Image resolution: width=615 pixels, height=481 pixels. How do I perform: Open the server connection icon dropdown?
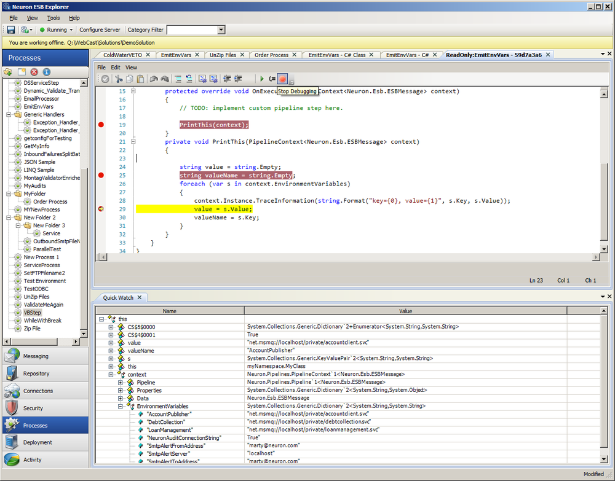(26, 29)
